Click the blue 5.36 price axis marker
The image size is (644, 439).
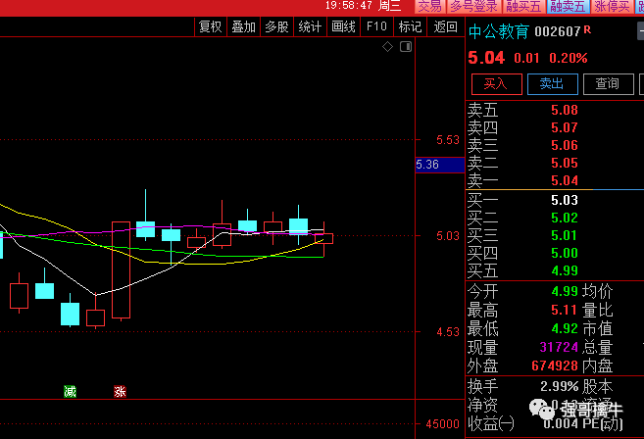click(x=439, y=165)
